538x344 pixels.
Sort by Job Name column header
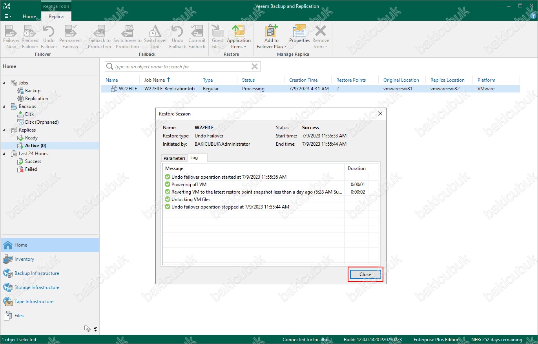coord(155,80)
